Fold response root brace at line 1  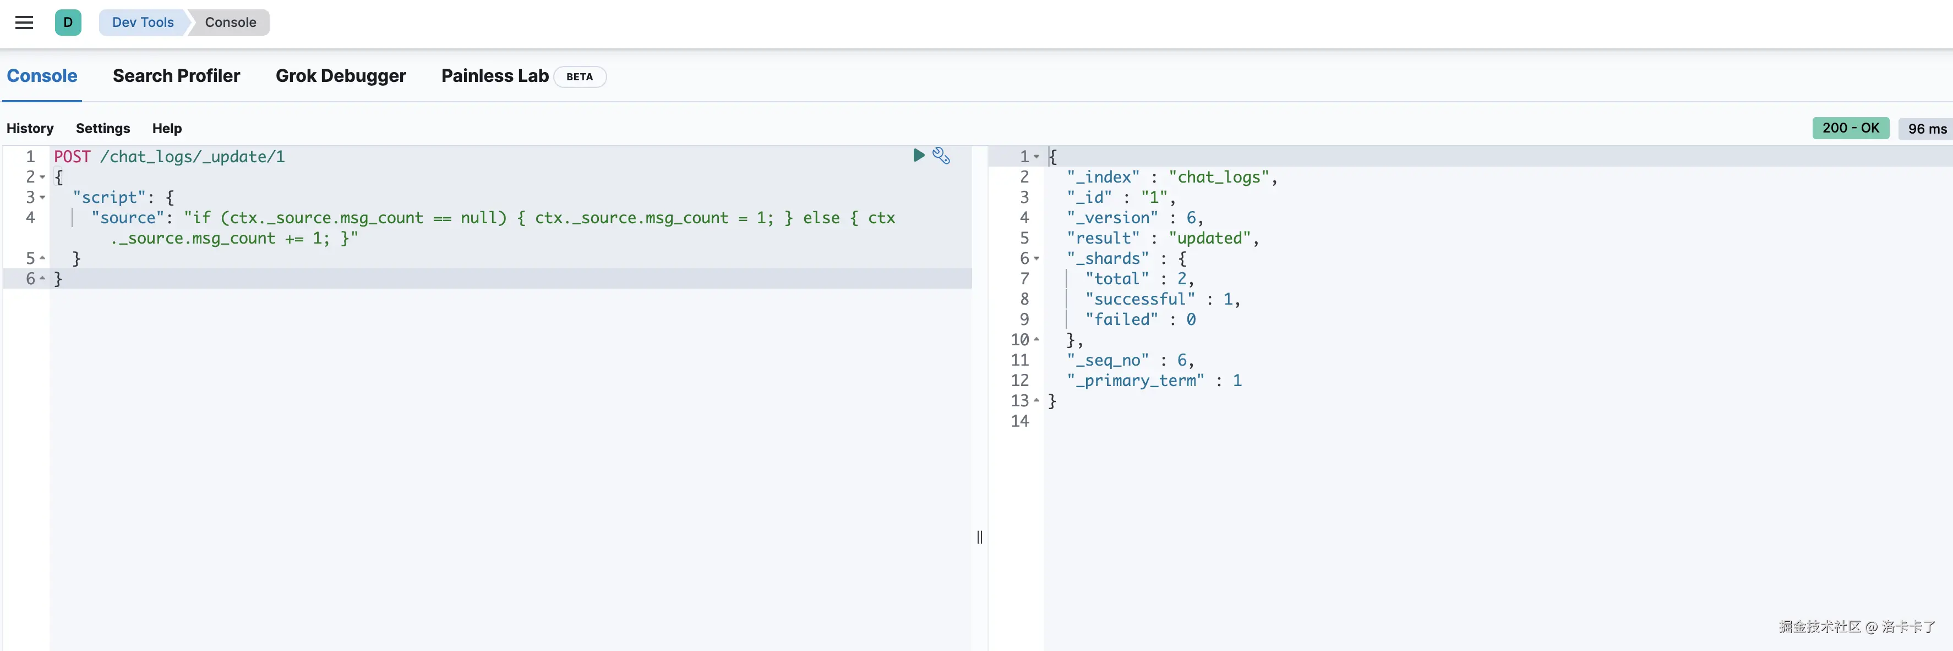(1036, 157)
